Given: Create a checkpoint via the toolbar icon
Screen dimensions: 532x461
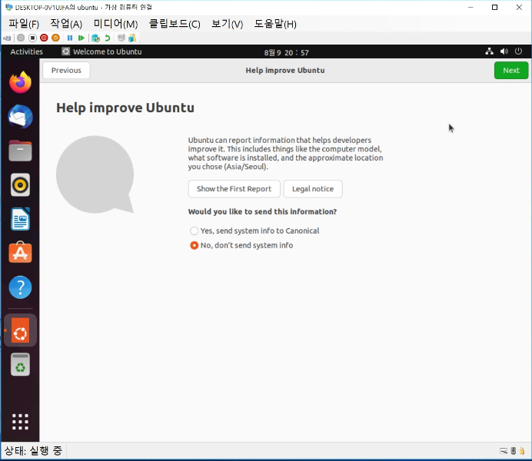Looking at the screenshot, I should [95, 38].
